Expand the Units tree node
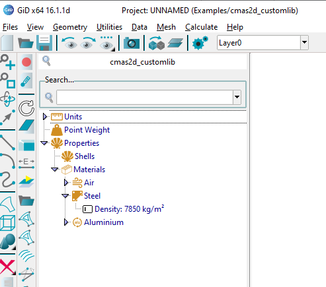The height and width of the screenshot is (287, 326). (x=45, y=117)
